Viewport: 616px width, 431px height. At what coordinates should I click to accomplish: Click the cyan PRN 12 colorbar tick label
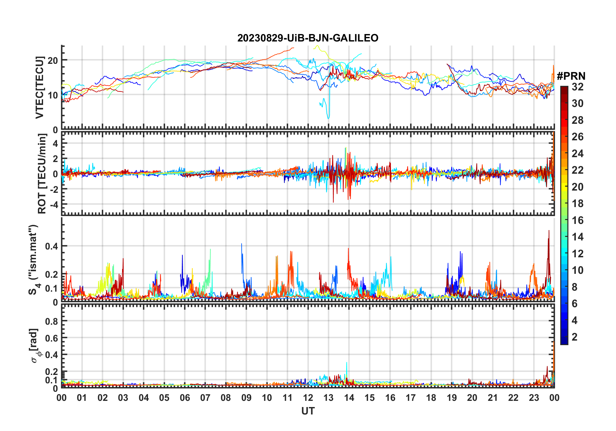[577, 254]
